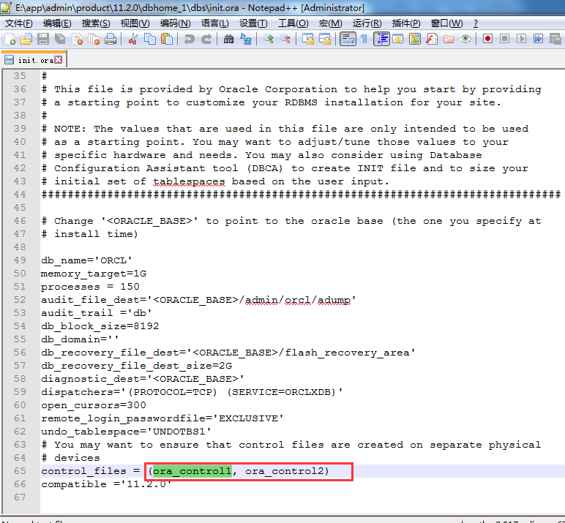Screen dimensions: 565x523
Task: Click on memory_target=1G line
Action: click(x=94, y=274)
